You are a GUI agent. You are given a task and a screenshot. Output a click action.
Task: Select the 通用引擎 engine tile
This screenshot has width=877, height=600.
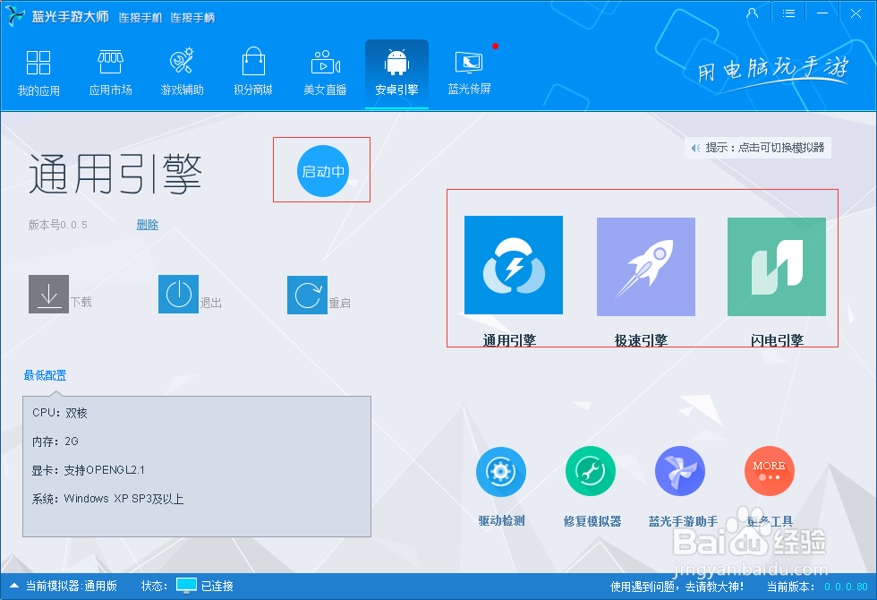pos(514,265)
